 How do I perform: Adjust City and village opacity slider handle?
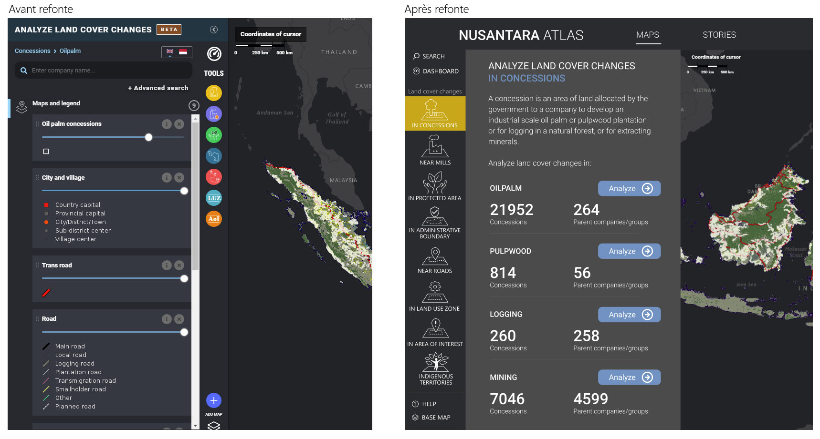click(x=184, y=191)
